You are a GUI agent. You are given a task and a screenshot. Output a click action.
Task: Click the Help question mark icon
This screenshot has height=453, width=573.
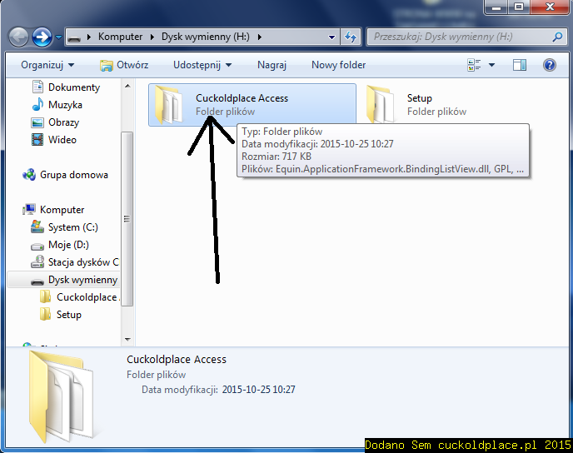click(x=549, y=65)
